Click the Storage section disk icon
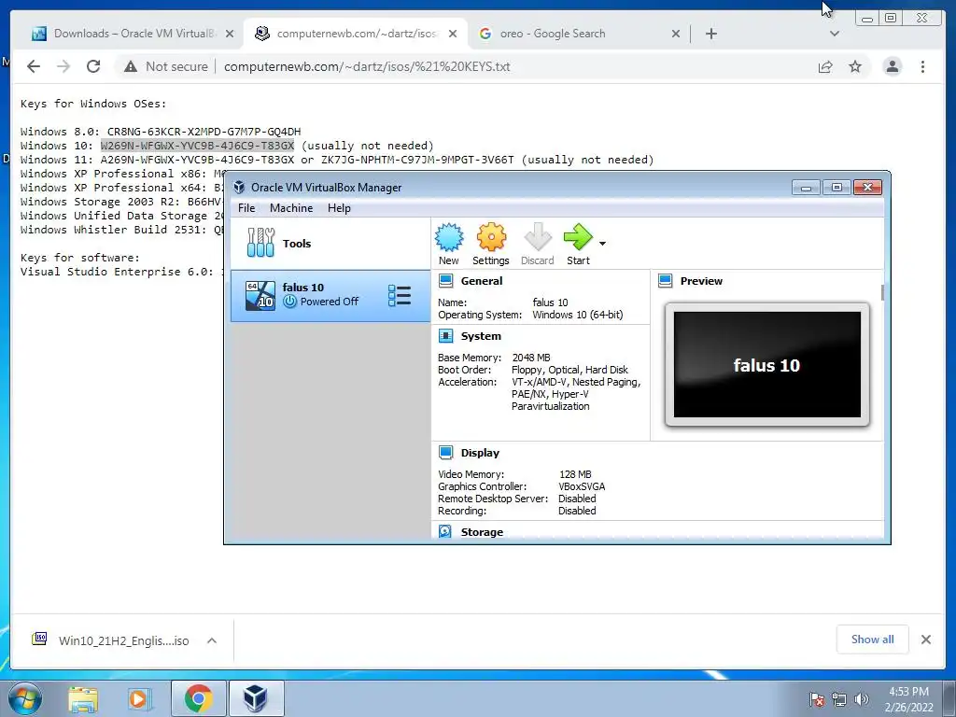The width and height of the screenshot is (956, 717). click(x=445, y=531)
